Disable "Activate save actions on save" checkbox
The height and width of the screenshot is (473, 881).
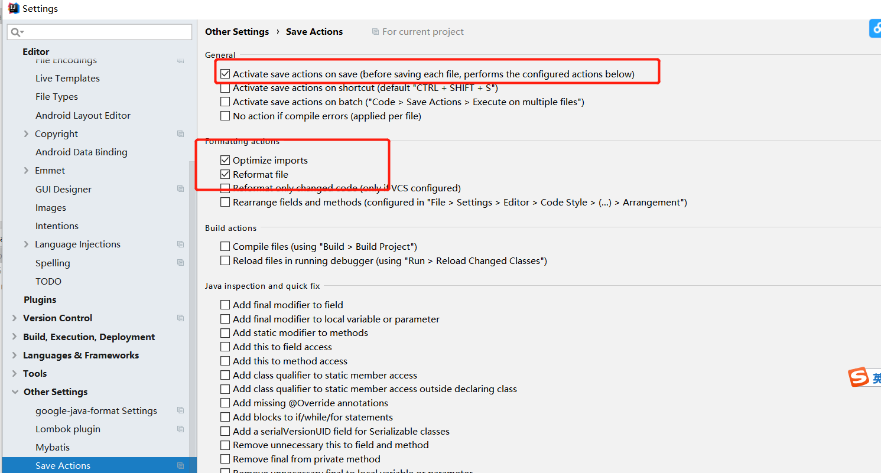point(225,74)
